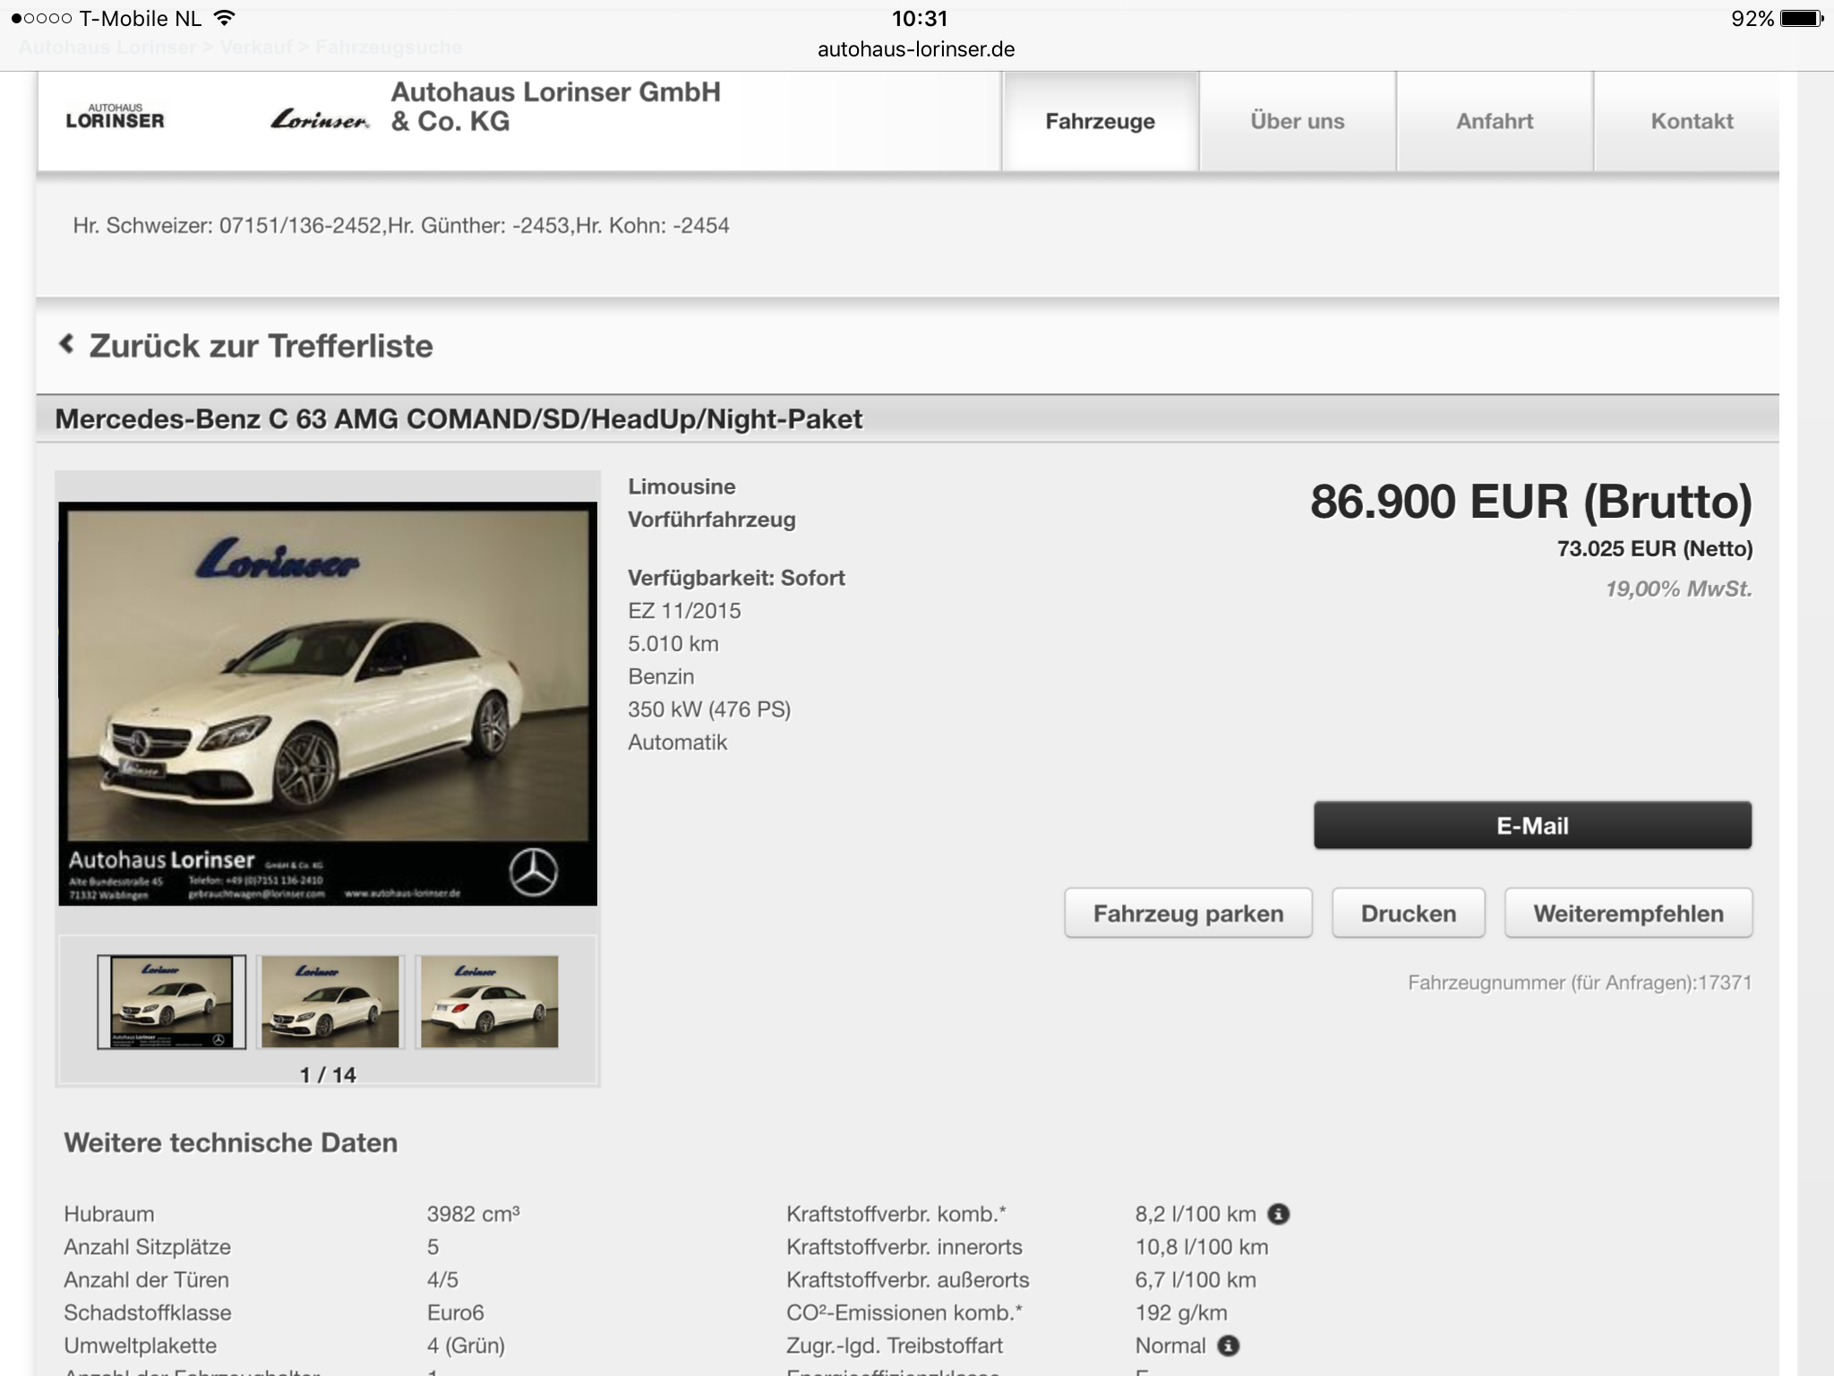Click the E-Mail button

tap(1532, 825)
